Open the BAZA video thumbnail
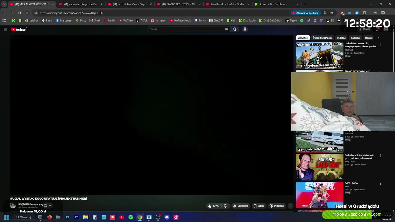The height and width of the screenshot is (222, 395). [320, 195]
